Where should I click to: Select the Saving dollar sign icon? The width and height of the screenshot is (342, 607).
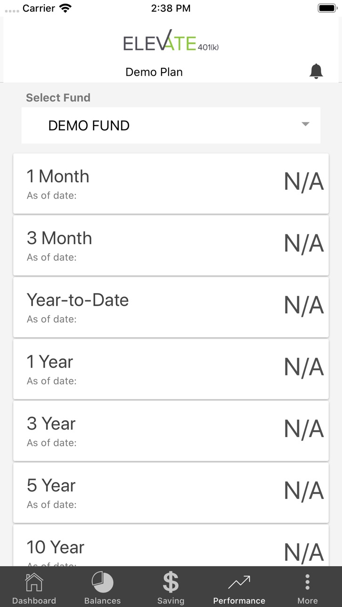(x=171, y=582)
